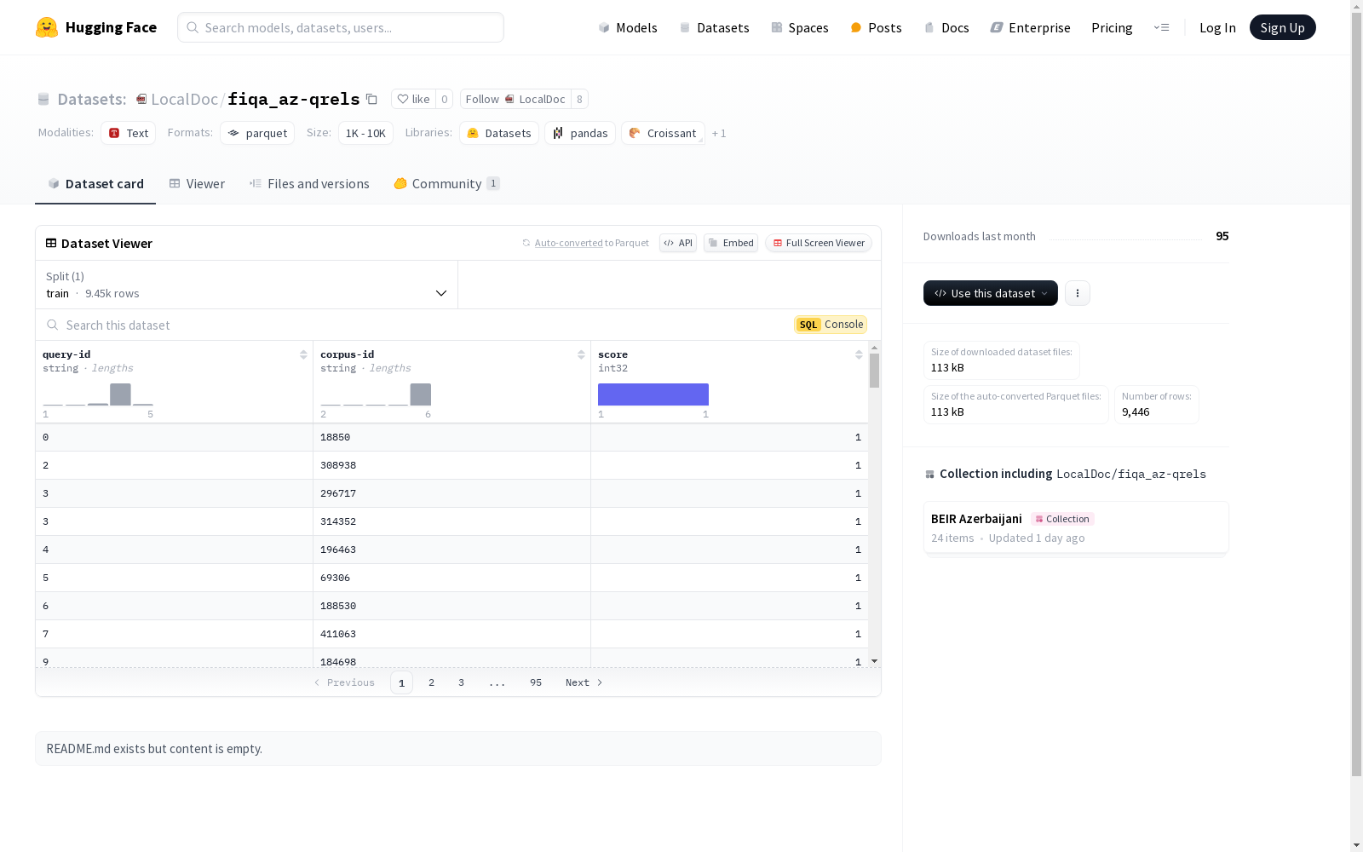Image resolution: width=1363 pixels, height=852 pixels.
Task: Open the hamburger menu icon beside Pricing
Action: point(1162,27)
